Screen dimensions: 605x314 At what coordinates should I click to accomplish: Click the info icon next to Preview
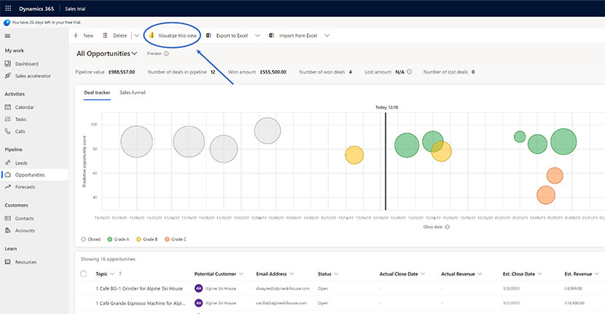[x=166, y=54]
